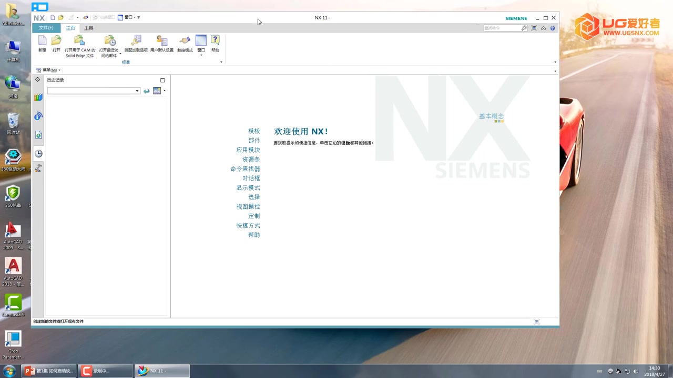Click the search magnifier in command finder
673x378 pixels.
point(524,28)
